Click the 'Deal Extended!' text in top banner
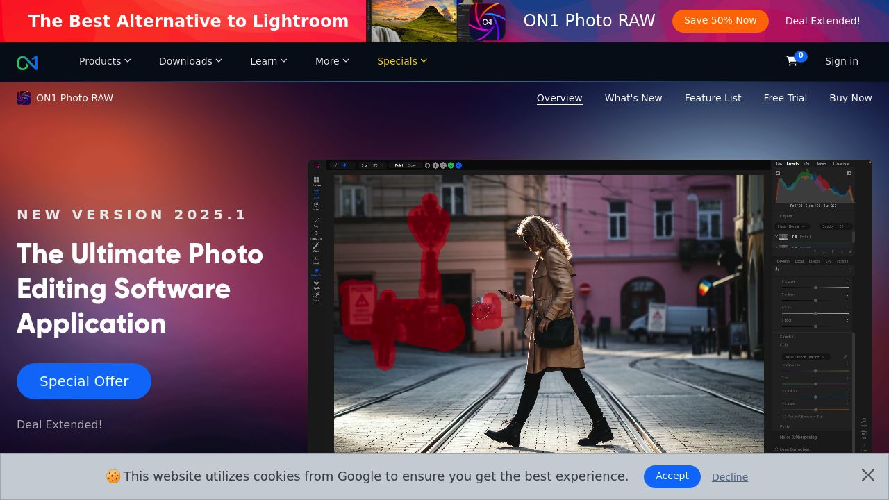 coord(823,21)
